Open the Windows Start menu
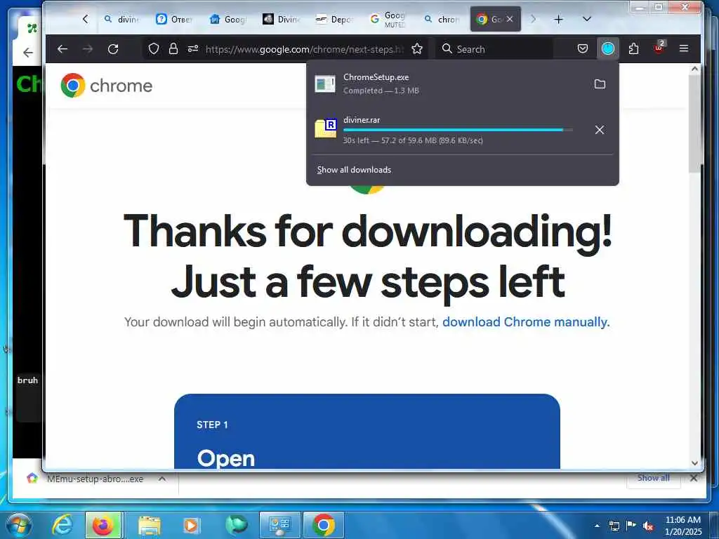The height and width of the screenshot is (539, 719). 18,525
